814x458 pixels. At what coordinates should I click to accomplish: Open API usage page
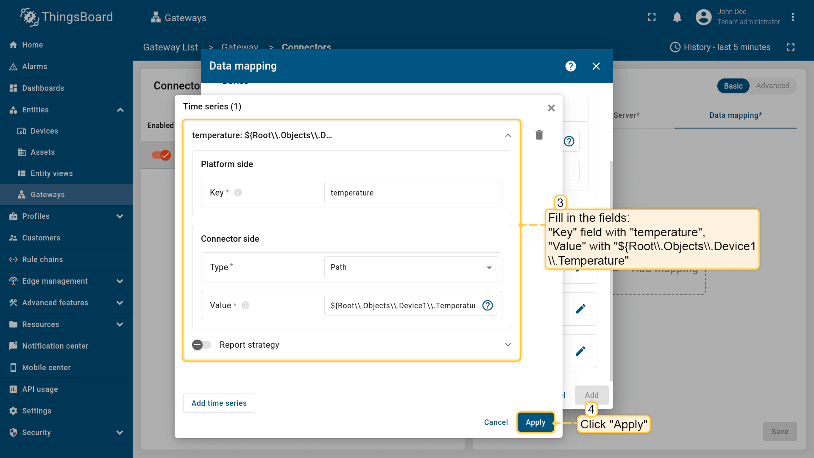(x=66, y=389)
